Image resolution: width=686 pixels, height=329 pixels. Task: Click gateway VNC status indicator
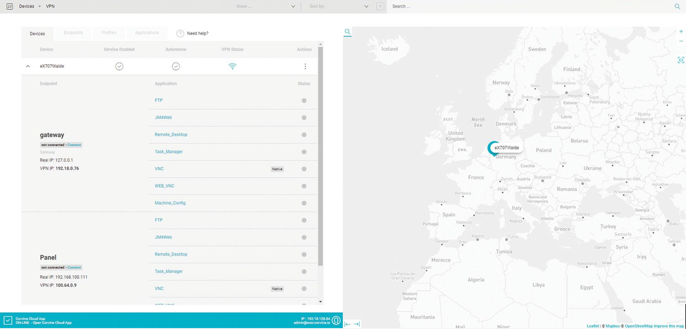[304, 169]
